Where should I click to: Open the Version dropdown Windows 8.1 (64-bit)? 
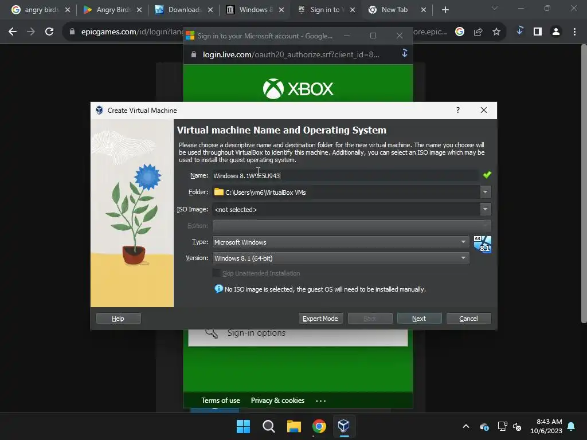341,258
